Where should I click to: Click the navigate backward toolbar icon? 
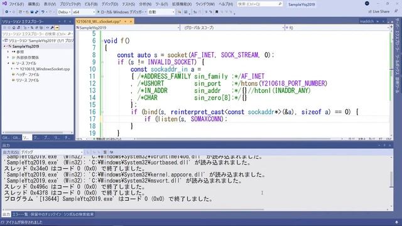click(7, 12)
